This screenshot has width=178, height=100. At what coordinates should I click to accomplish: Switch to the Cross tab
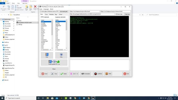click(46, 14)
